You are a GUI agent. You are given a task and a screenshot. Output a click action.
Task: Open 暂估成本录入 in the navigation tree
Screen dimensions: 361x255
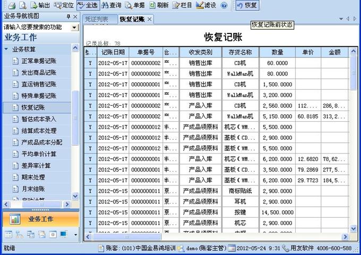pyautogui.click(x=39, y=119)
